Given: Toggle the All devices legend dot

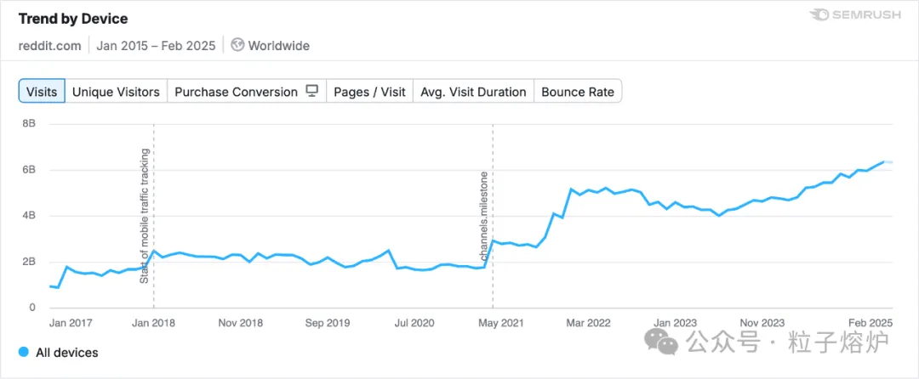Looking at the screenshot, I should coord(24,352).
